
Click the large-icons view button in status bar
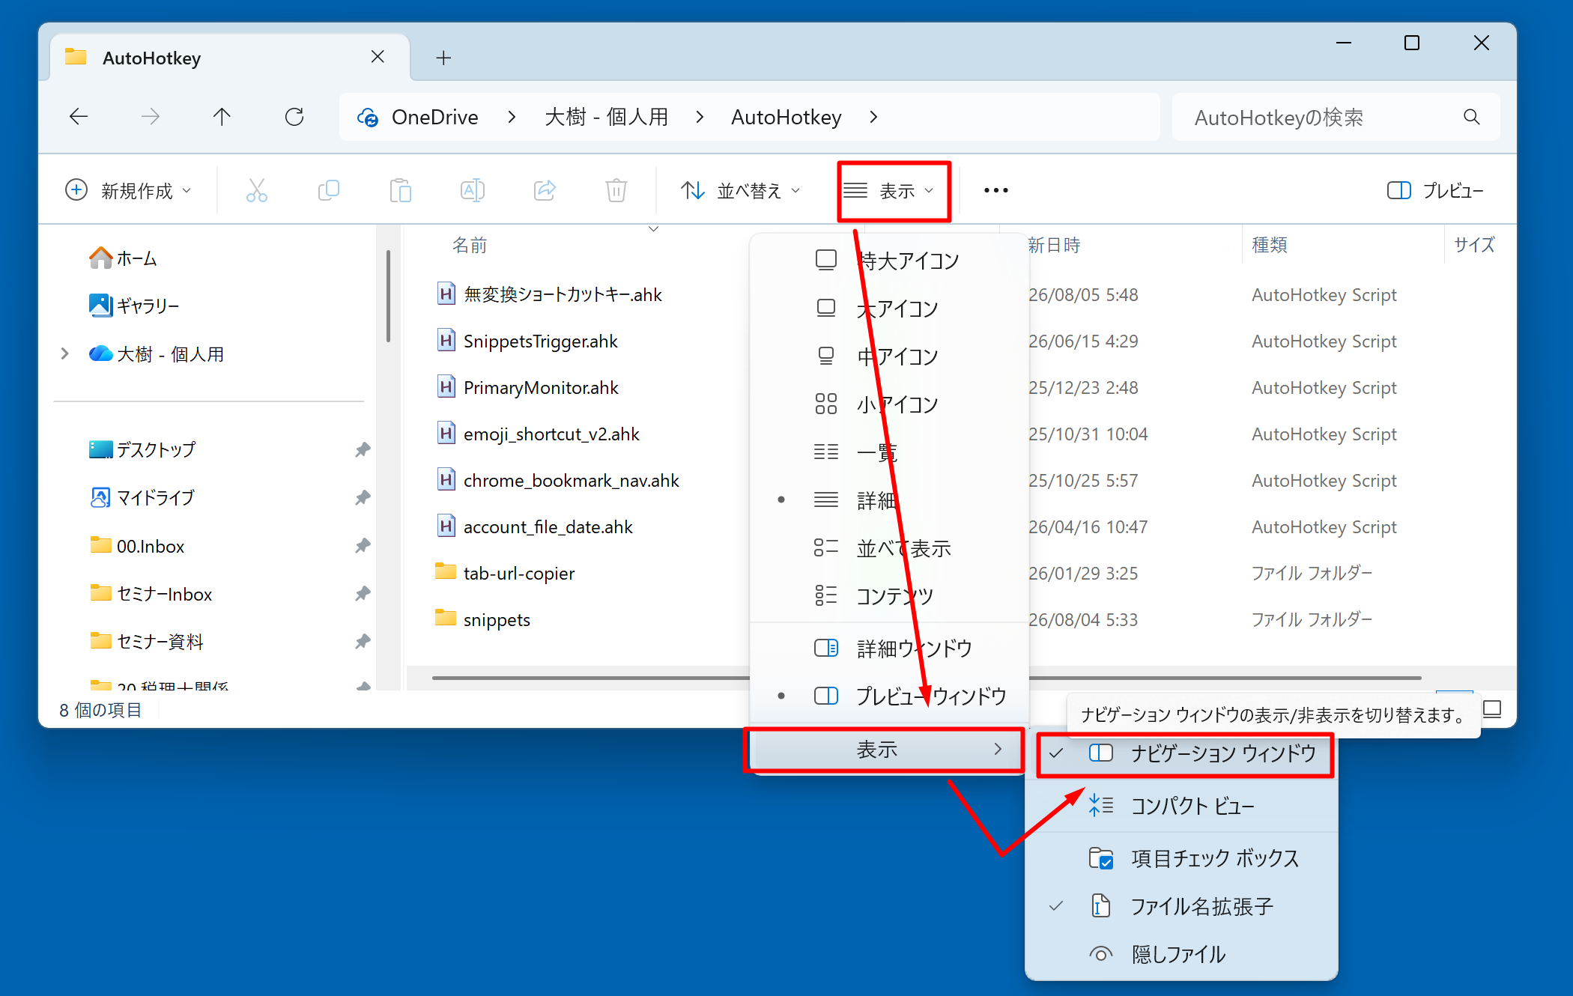(x=1492, y=709)
